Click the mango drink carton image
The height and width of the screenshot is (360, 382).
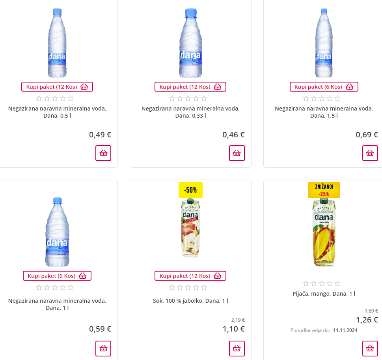(x=324, y=233)
